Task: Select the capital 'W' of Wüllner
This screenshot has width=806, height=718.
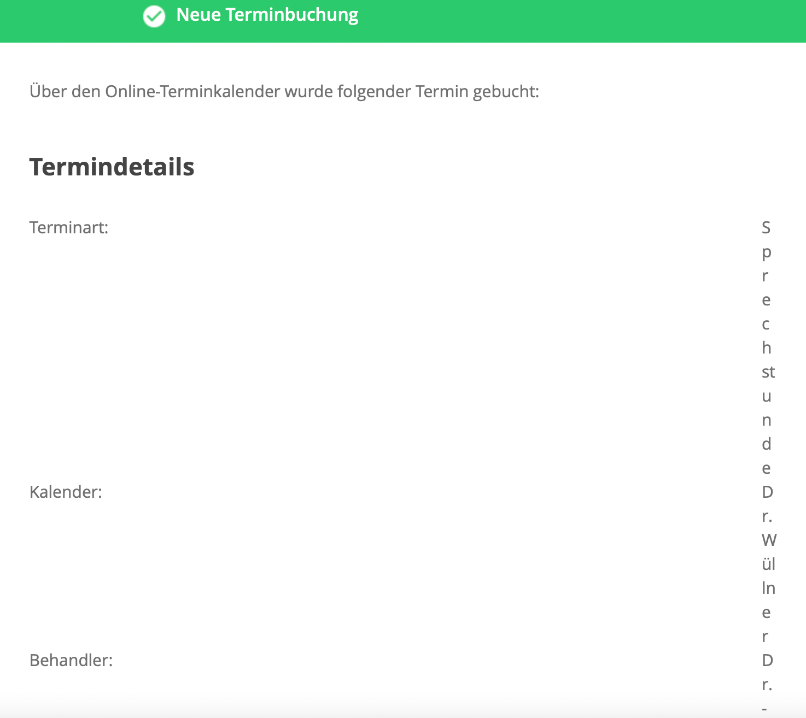Action: [769, 540]
